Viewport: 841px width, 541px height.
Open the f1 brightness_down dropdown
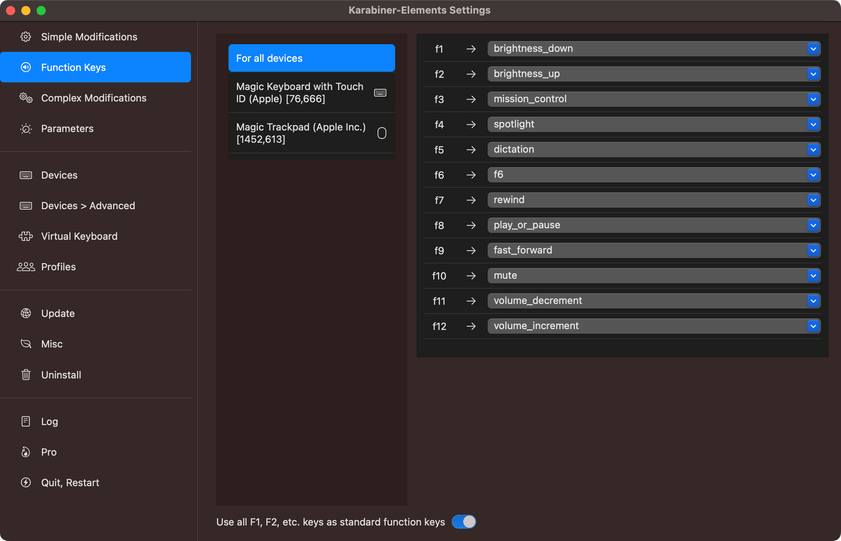tap(653, 49)
